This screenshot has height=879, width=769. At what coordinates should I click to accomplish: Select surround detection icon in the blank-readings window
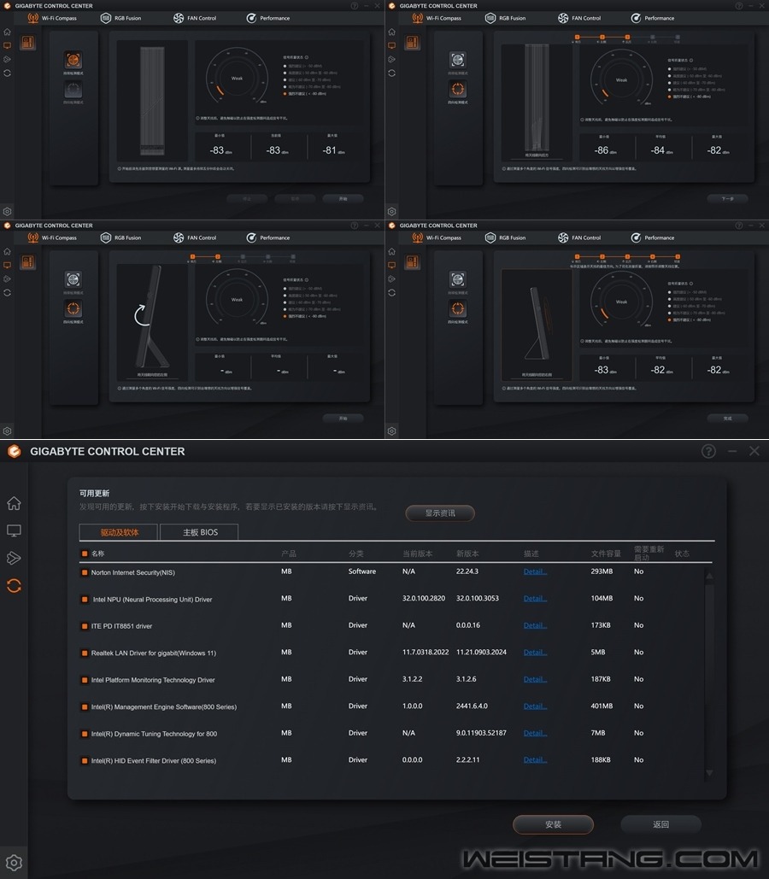pyautogui.click(x=73, y=279)
